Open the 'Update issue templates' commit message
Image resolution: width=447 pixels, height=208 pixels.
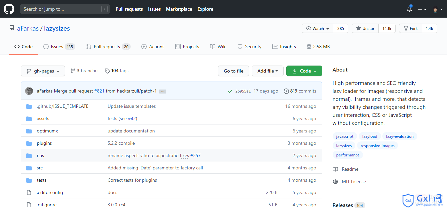(x=132, y=106)
